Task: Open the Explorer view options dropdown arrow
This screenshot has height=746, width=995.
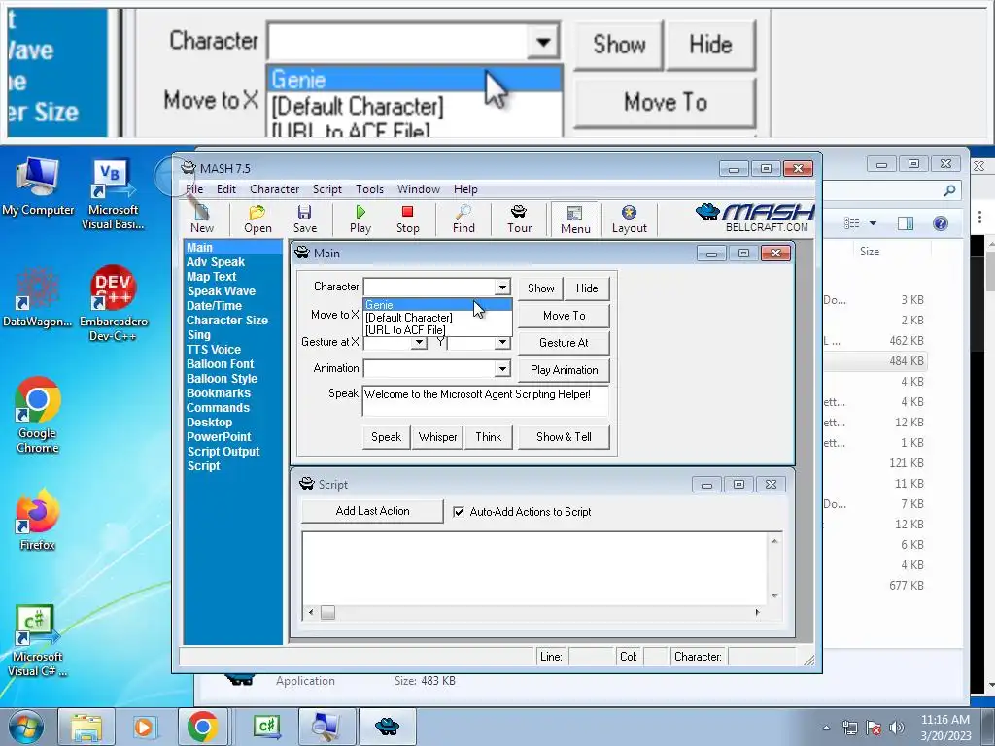Action: 873,223
